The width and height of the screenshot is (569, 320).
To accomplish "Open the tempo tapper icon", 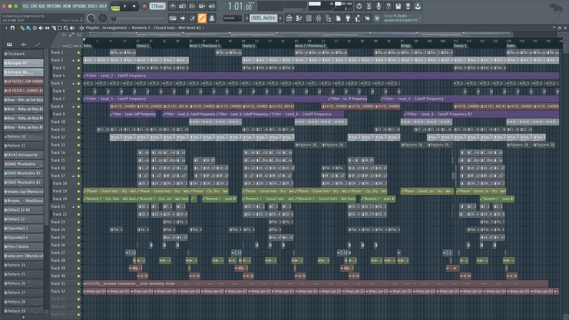I will click(x=358, y=18).
